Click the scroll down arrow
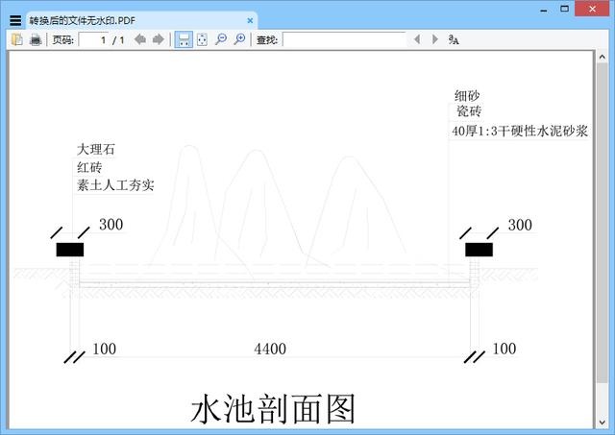Screen dimensions: 615x435 pyautogui.click(x=603, y=423)
